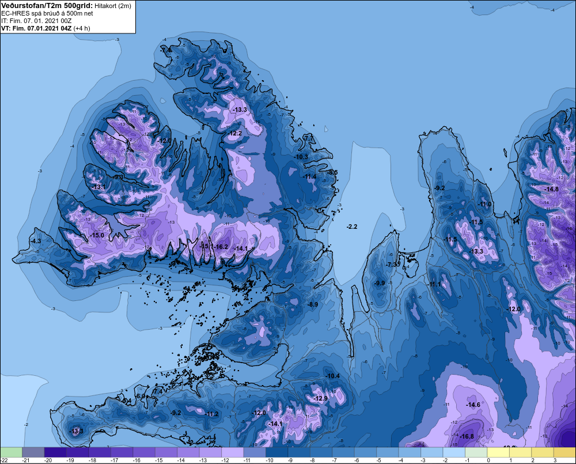The height and width of the screenshot is (464, 576).
Task: Click the -11.1 temperature value
Action: click(x=434, y=285)
